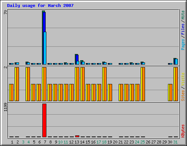
Task: Click the '70' hits axis maximum label
Action: pos(5,12)
